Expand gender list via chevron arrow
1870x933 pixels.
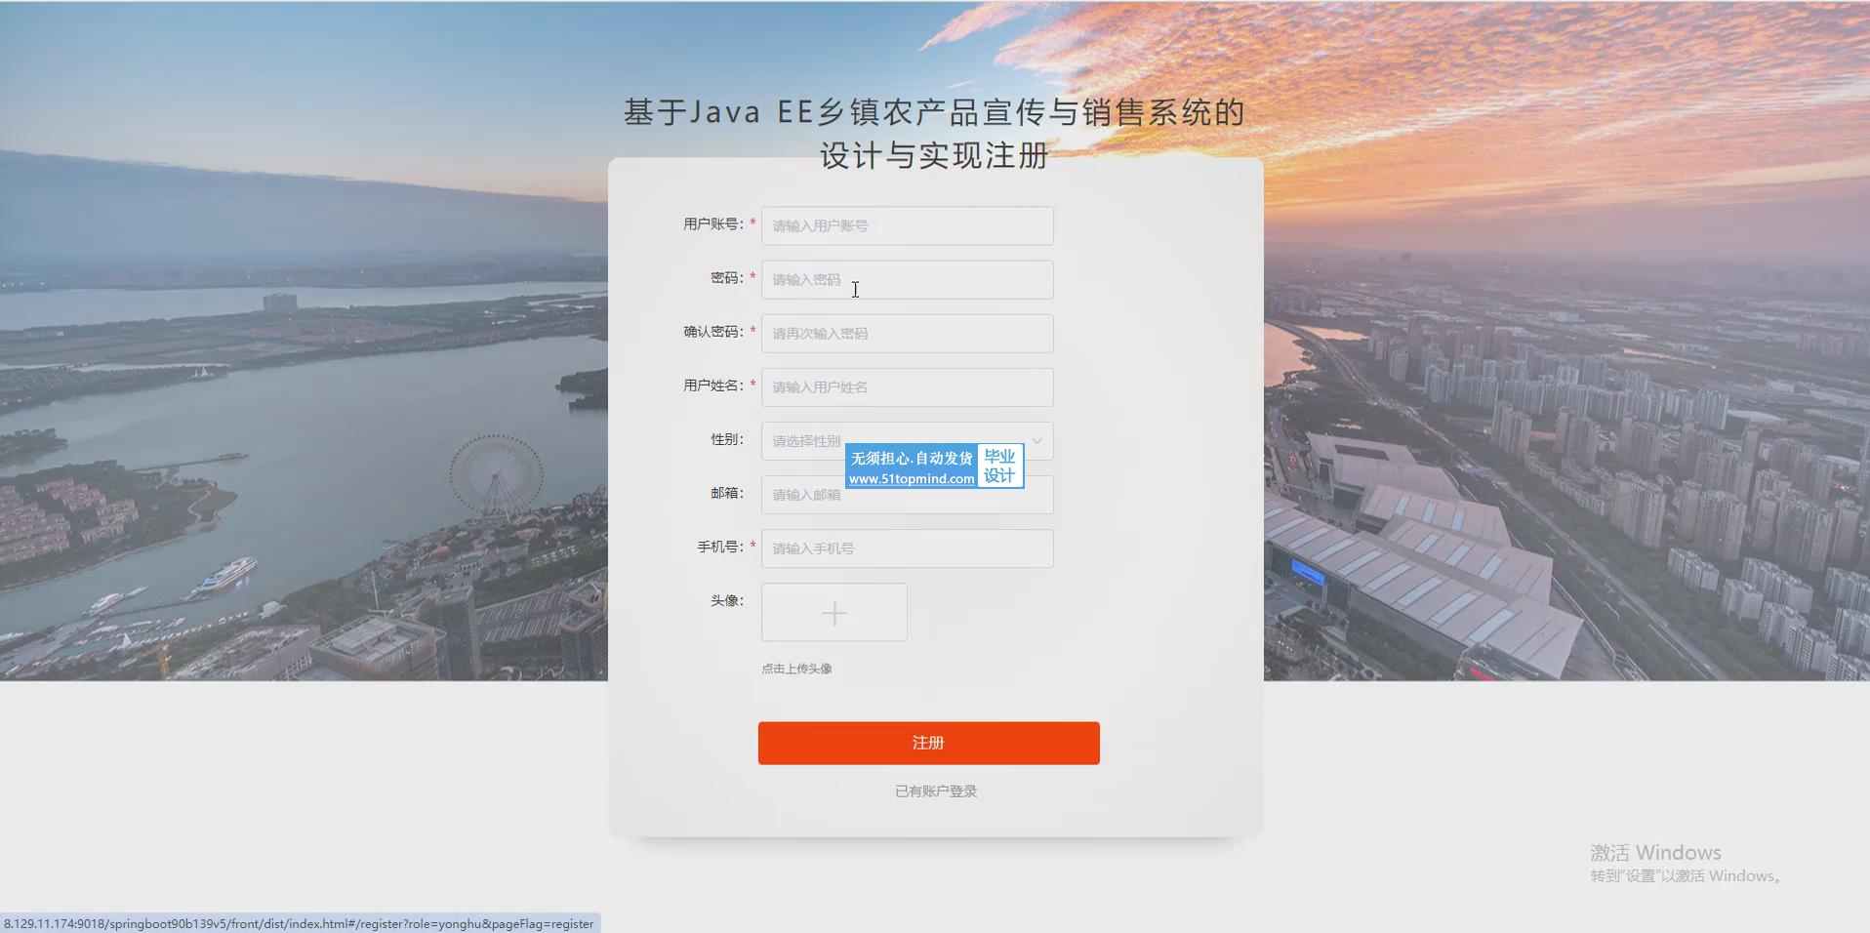coord(1037,440)
